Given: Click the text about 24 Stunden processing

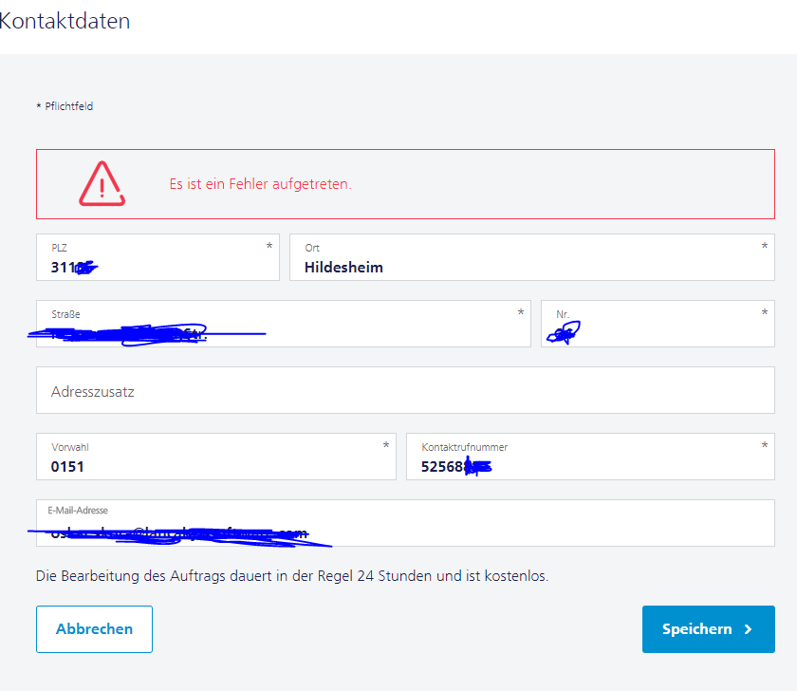Looking at the screenshot, I should click(x=292, y=576).
